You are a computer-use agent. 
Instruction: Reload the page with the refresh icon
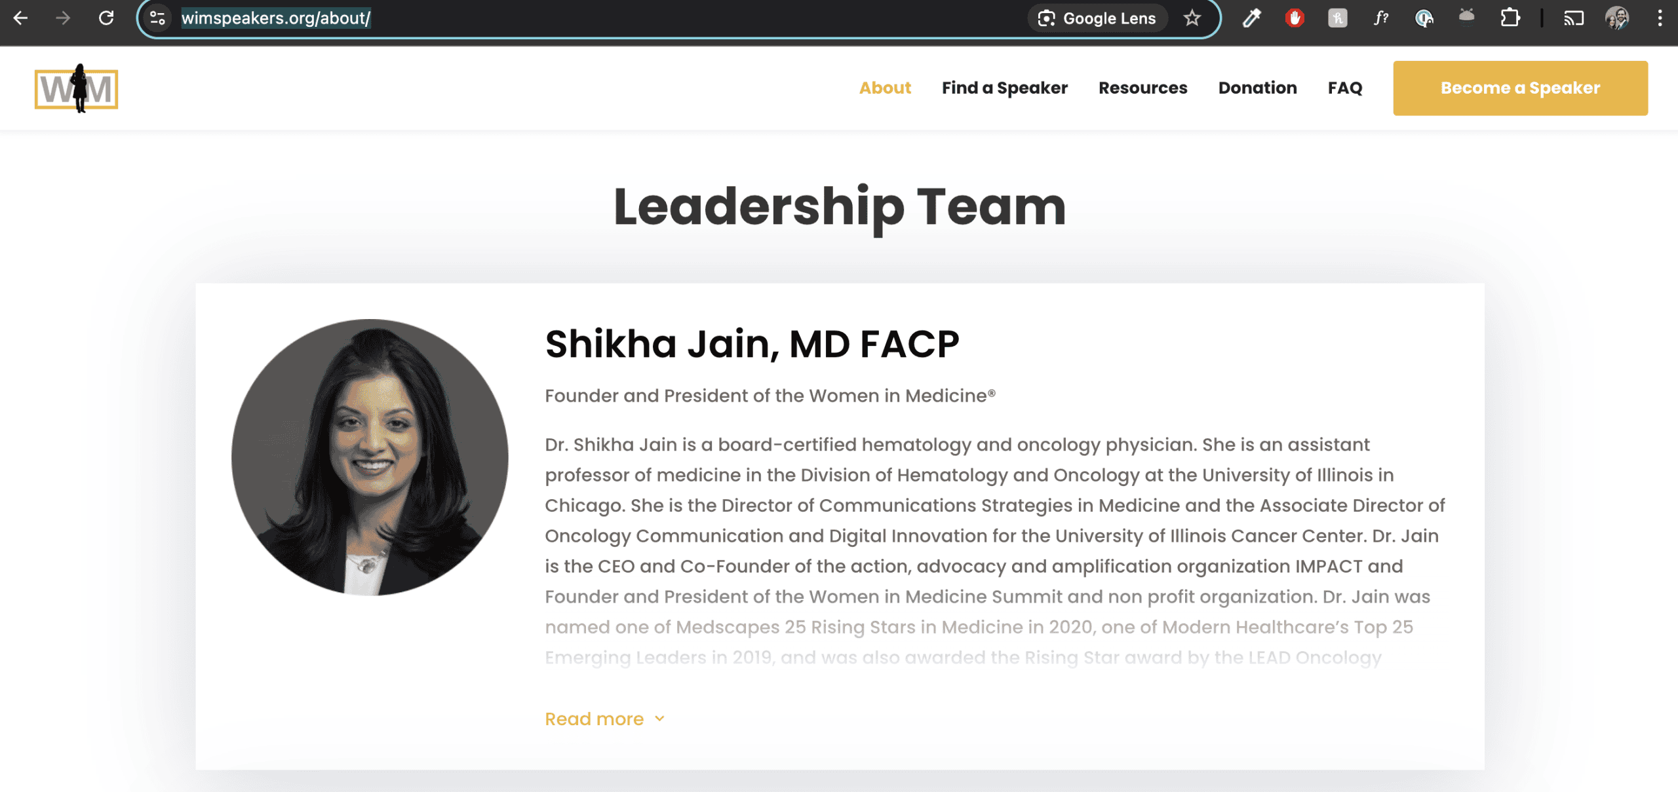(106, 18)
